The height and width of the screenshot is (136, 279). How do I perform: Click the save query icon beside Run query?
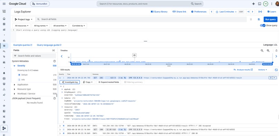click(259, 19)
